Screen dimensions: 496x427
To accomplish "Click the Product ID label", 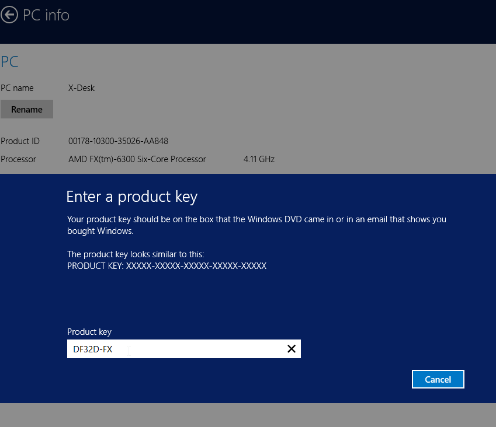I will click(20, 141).
